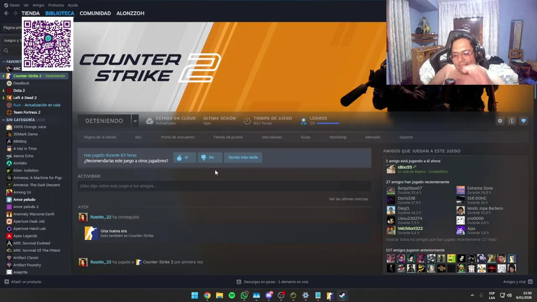The height and width of the screenshot is (302, 537).
Task: Click the Logros progress bar
Action: (x=328, y=123)
